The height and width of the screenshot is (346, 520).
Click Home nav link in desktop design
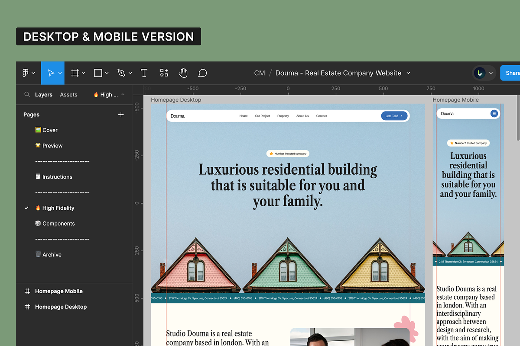[244, 116]
